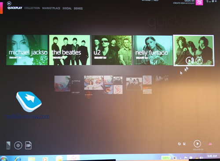The height and width of the screenshot is (161, 220).
Task: Go to the Social tab
Action: [x=67, y=8]
